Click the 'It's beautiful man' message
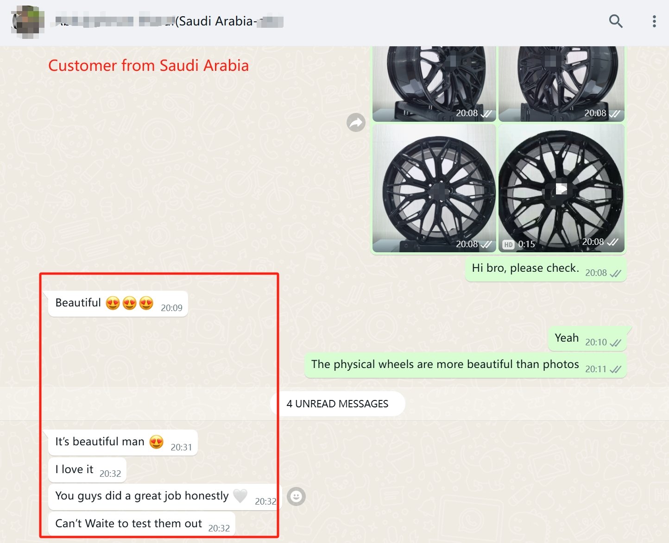This screenshot has height=543, width=669. point(123,443)
